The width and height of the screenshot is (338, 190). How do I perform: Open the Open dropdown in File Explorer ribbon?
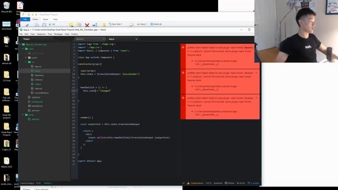[142, 24]
